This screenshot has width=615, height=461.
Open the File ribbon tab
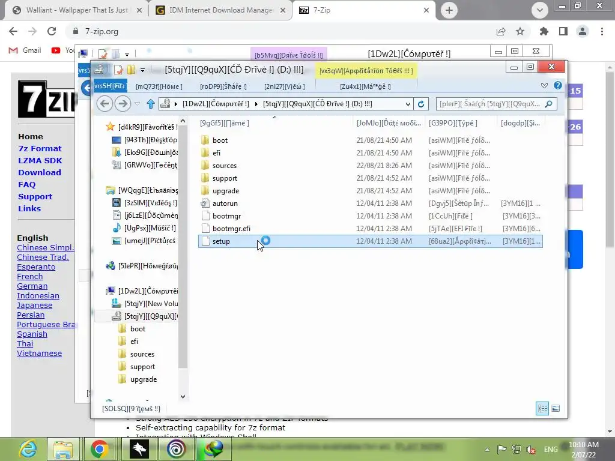pos(111,86)
